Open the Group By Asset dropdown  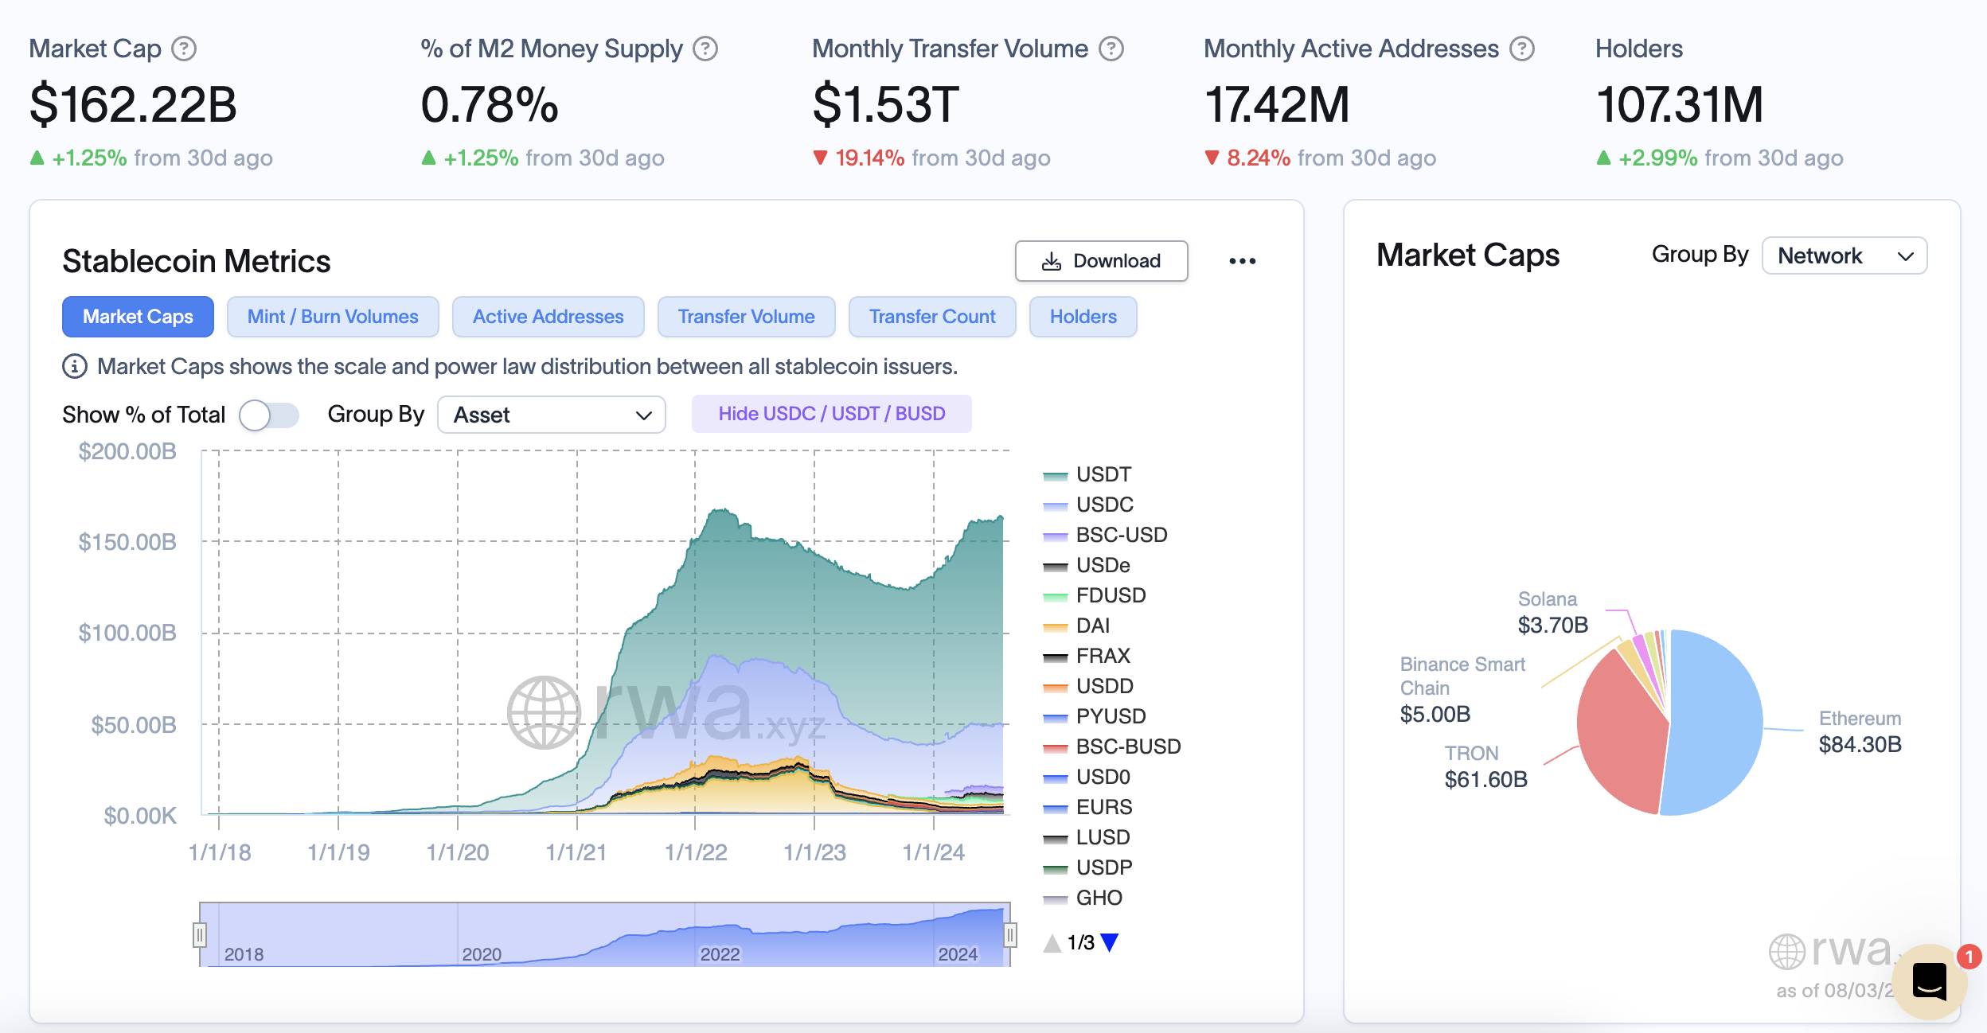[551, 415]
